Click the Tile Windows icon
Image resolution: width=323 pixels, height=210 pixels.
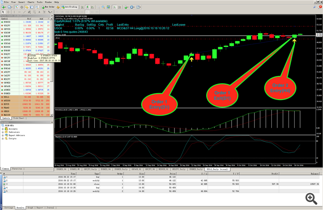109,7
